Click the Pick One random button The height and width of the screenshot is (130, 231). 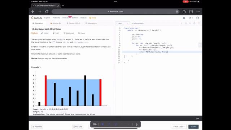click(78, 127)
